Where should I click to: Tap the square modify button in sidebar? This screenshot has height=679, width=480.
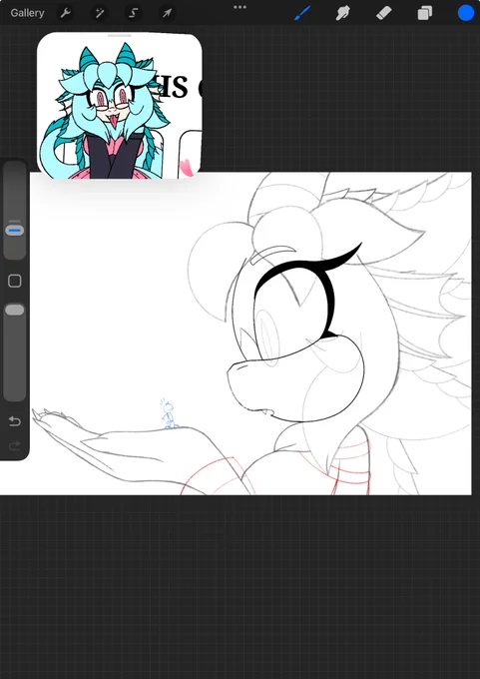pyautogui.click(x=15, y=281)
